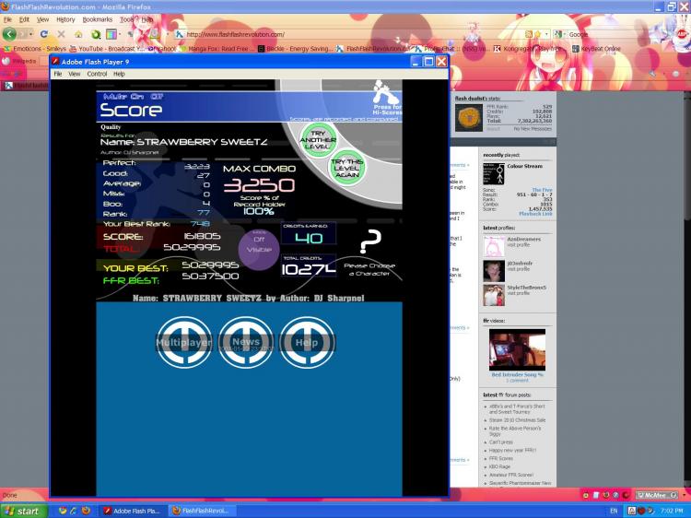Viewport: 691px width, 518px height.
Task: Open YouTube - Broadcast bookmark
Action: click(107, 49)
